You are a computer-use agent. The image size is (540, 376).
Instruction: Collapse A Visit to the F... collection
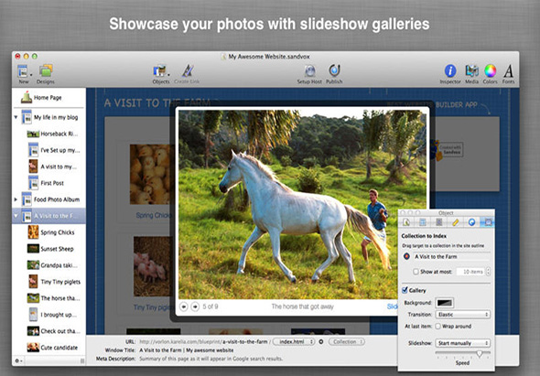click(x=16, y=216)
